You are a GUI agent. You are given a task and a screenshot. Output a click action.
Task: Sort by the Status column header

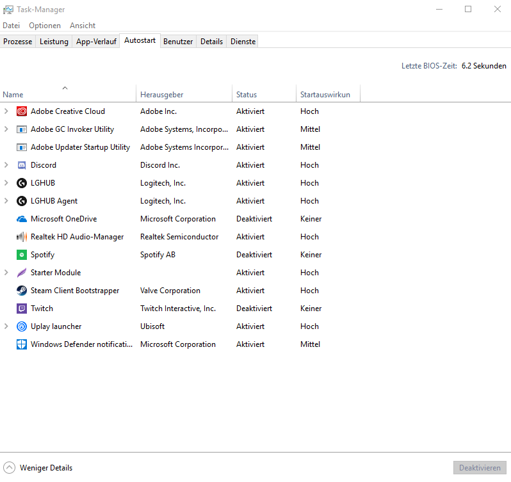[264, 93]
